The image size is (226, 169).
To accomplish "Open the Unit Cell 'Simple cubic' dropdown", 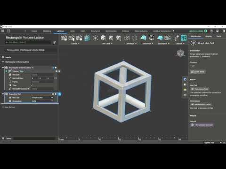I will (x=42, y=98).
